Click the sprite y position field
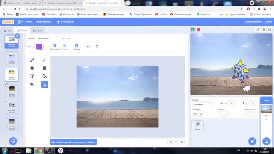Screen dimensions: 274x154 coord(253,103)
